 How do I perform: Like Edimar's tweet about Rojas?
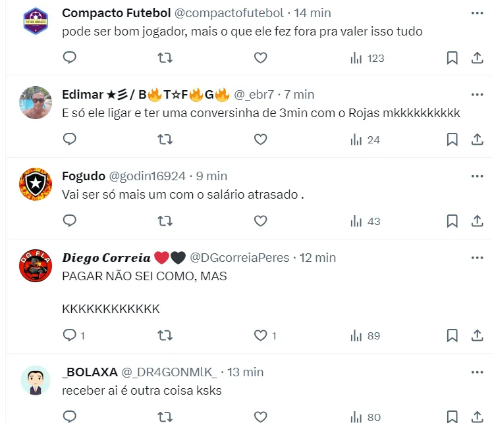[x=261, y=139]
